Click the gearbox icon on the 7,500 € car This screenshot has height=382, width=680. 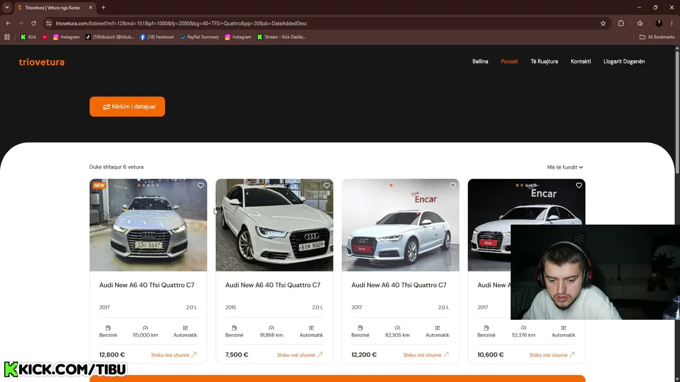click(x=311, y=328)
